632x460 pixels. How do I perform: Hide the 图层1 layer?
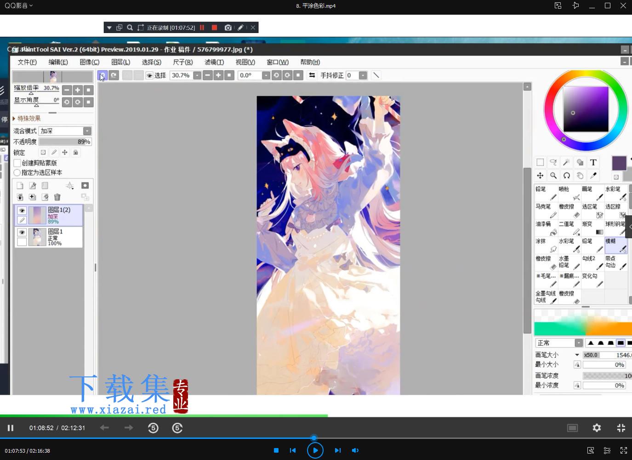tap(22, 232)
